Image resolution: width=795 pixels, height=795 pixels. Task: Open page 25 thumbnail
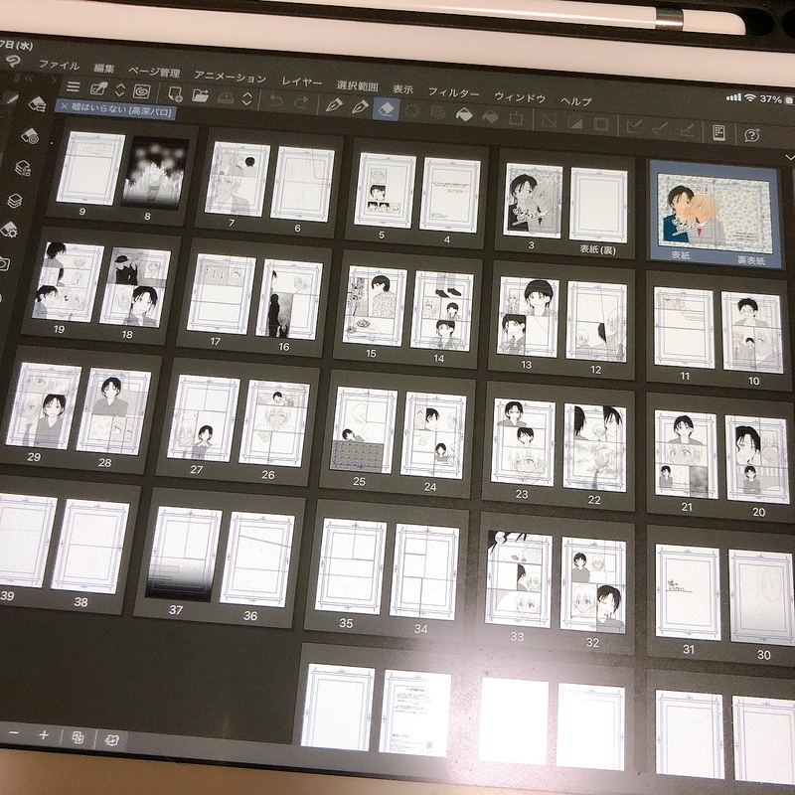(363, 429)
